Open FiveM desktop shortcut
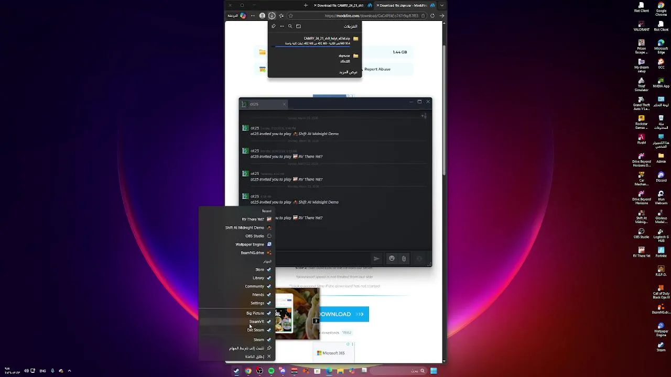Viewport: 671px width, 377px height. pyautogui.click(x=642, y=139)
